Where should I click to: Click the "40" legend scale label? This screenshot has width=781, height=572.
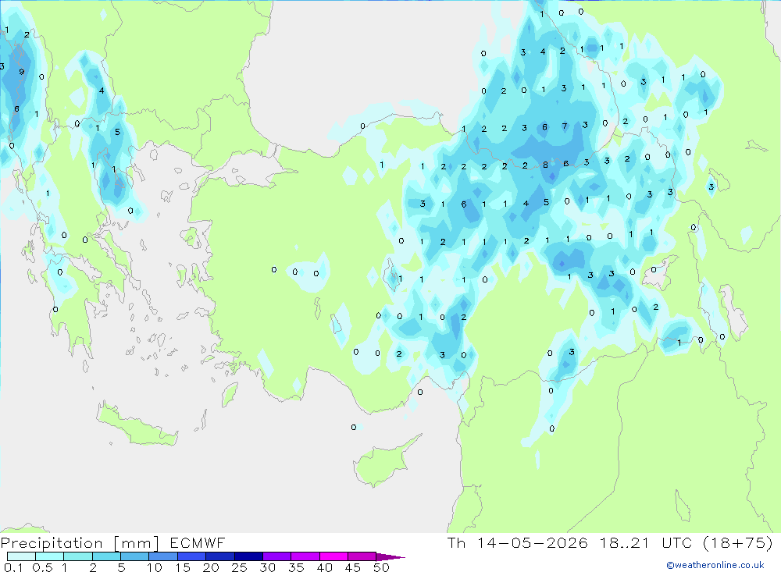(325, 567)
